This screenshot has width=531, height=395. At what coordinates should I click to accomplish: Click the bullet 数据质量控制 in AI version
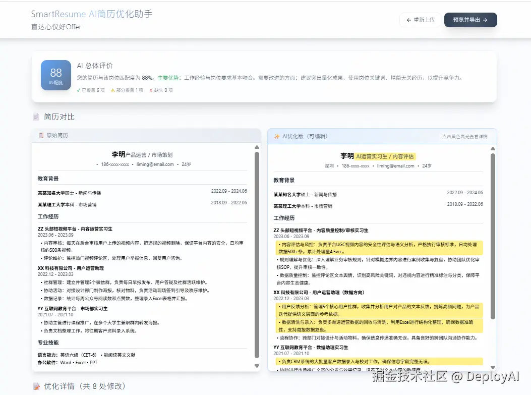[x=378, y=279]
